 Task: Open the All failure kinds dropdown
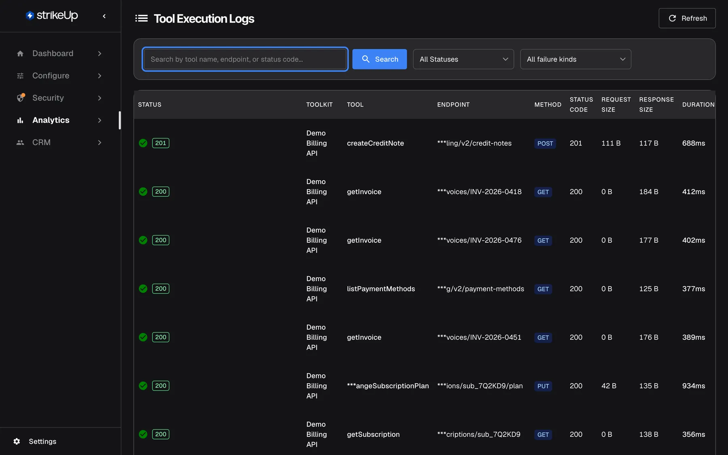(x=576, y=59)
